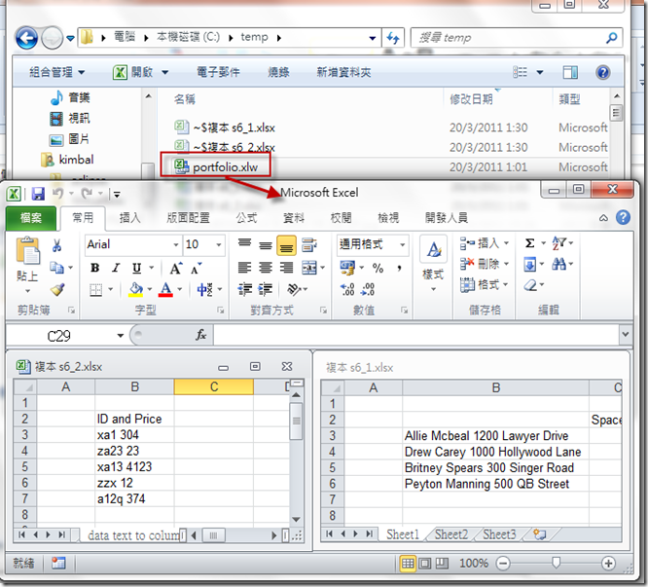Click Merge and Center icon
The height and width of the screenshot is (587, 648).
309,268
